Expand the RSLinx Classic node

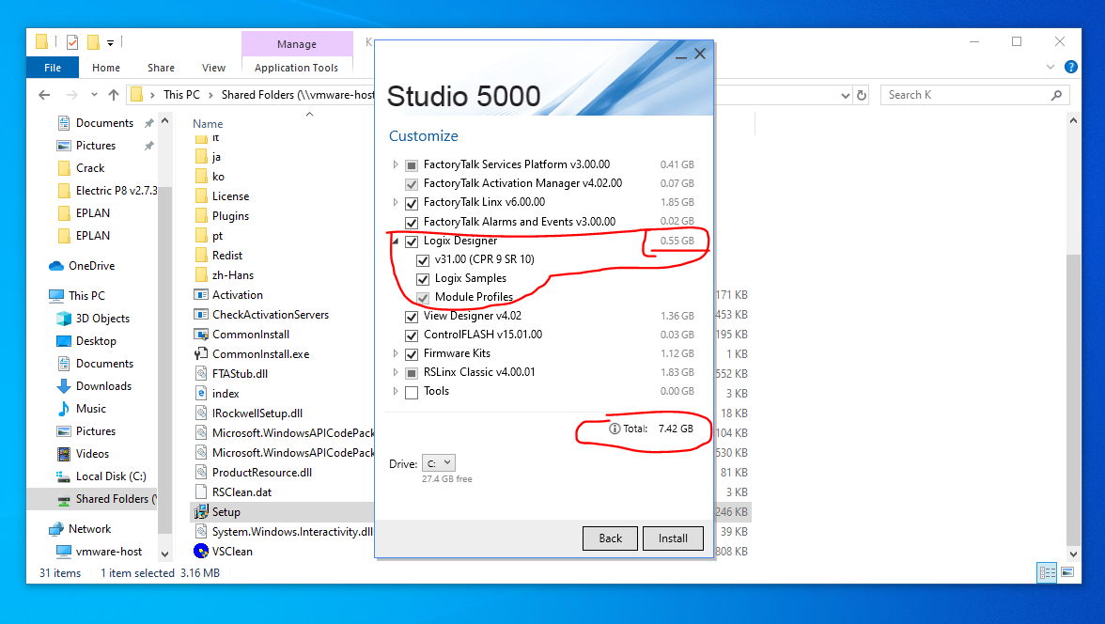(396, 371)
